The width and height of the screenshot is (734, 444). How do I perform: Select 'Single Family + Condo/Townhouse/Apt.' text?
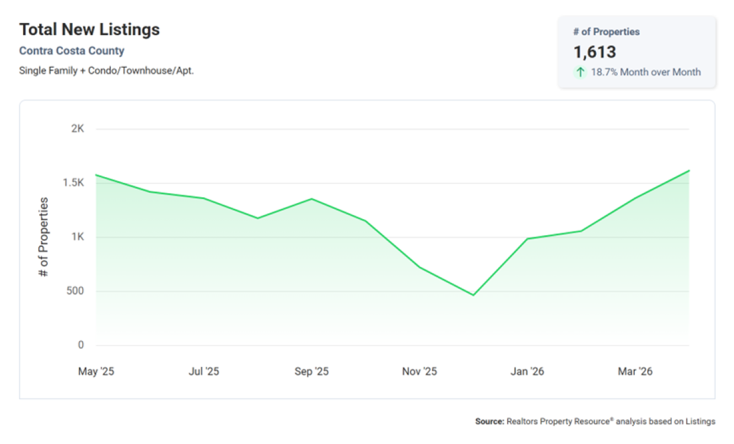point(107,70)
